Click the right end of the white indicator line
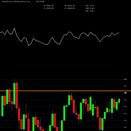 [119, 33]
